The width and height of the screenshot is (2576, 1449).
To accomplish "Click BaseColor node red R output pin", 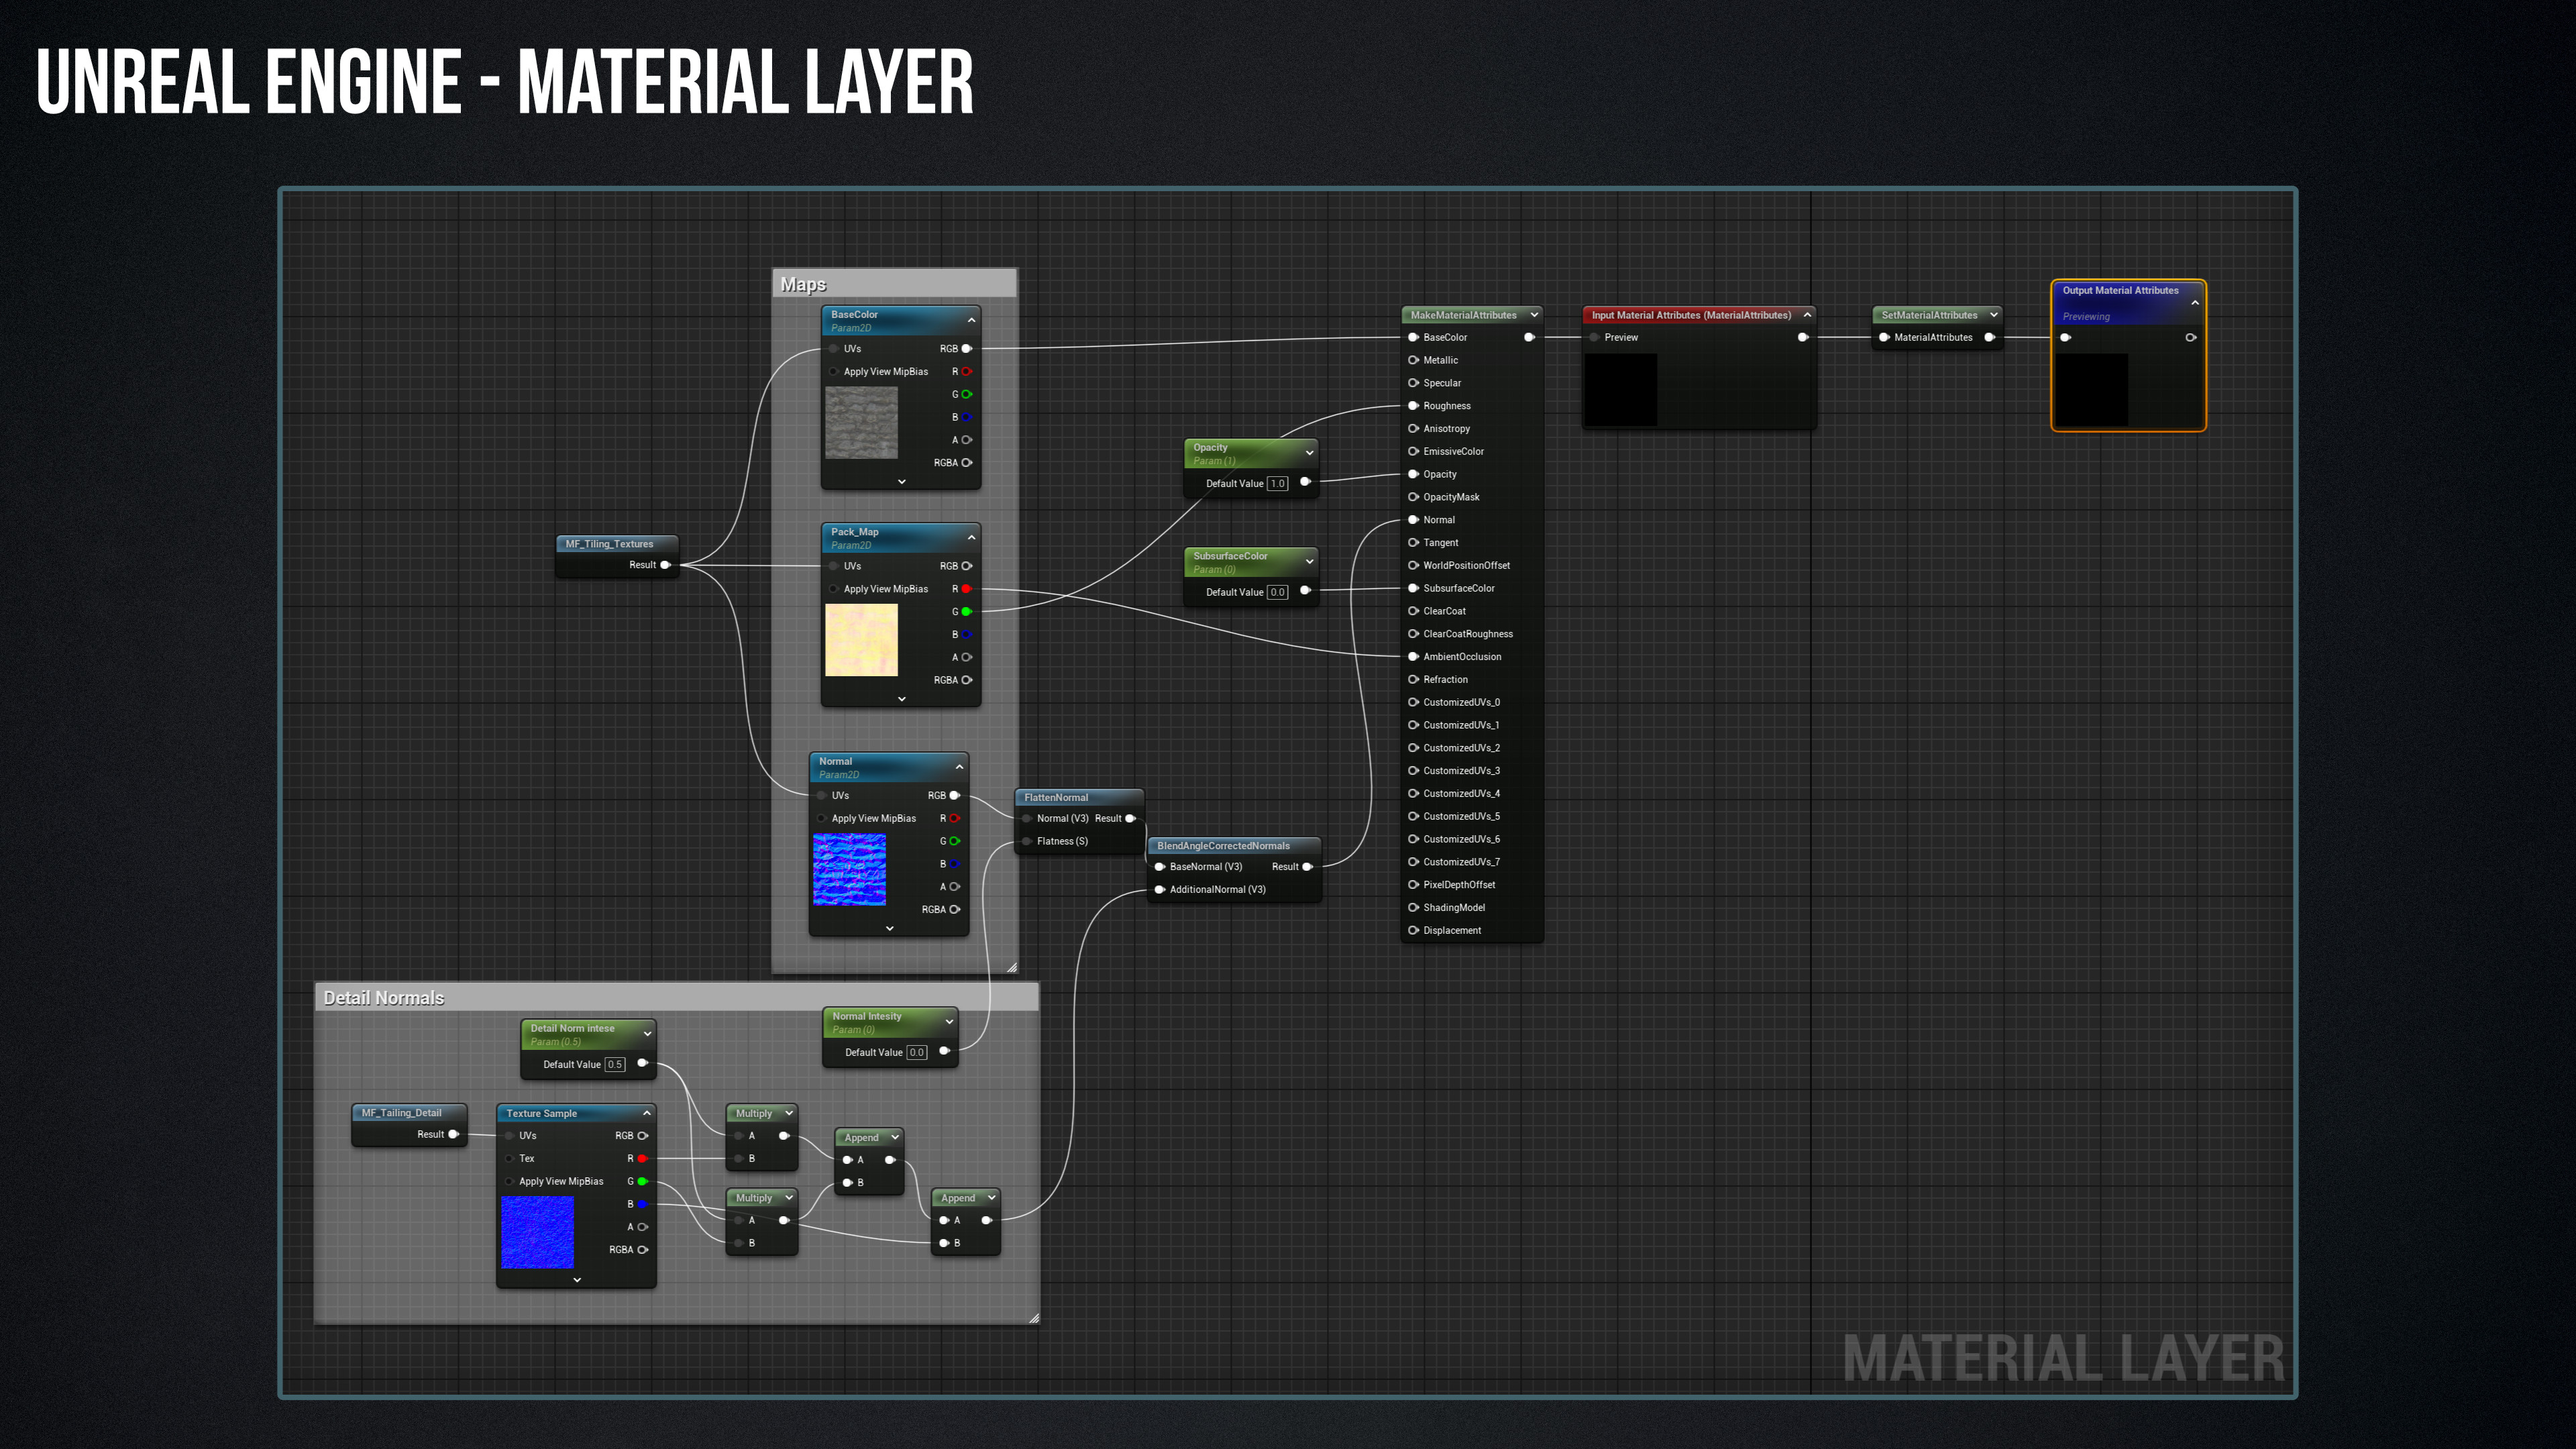I will click(x=966, y=372).
